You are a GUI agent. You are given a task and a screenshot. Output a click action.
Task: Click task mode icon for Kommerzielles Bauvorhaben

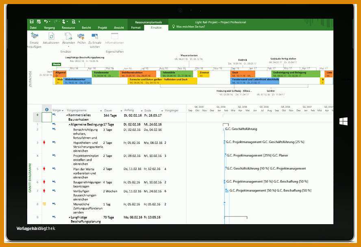[x=54, y=115]
